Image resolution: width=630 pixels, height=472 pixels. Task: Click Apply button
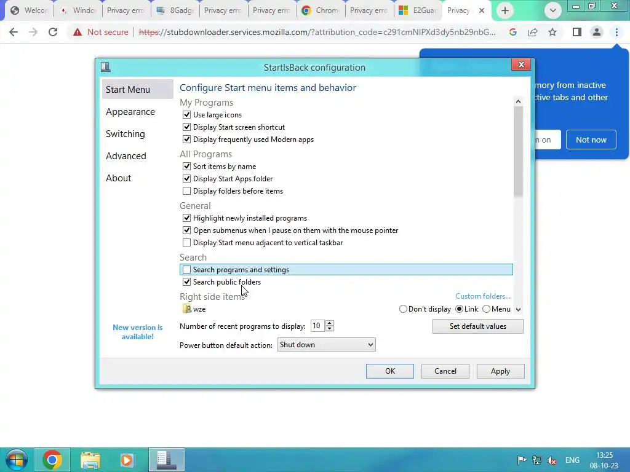500,371
